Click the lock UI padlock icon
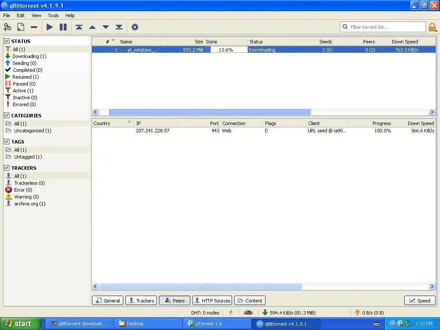440x330 pixels. point(432,27)
